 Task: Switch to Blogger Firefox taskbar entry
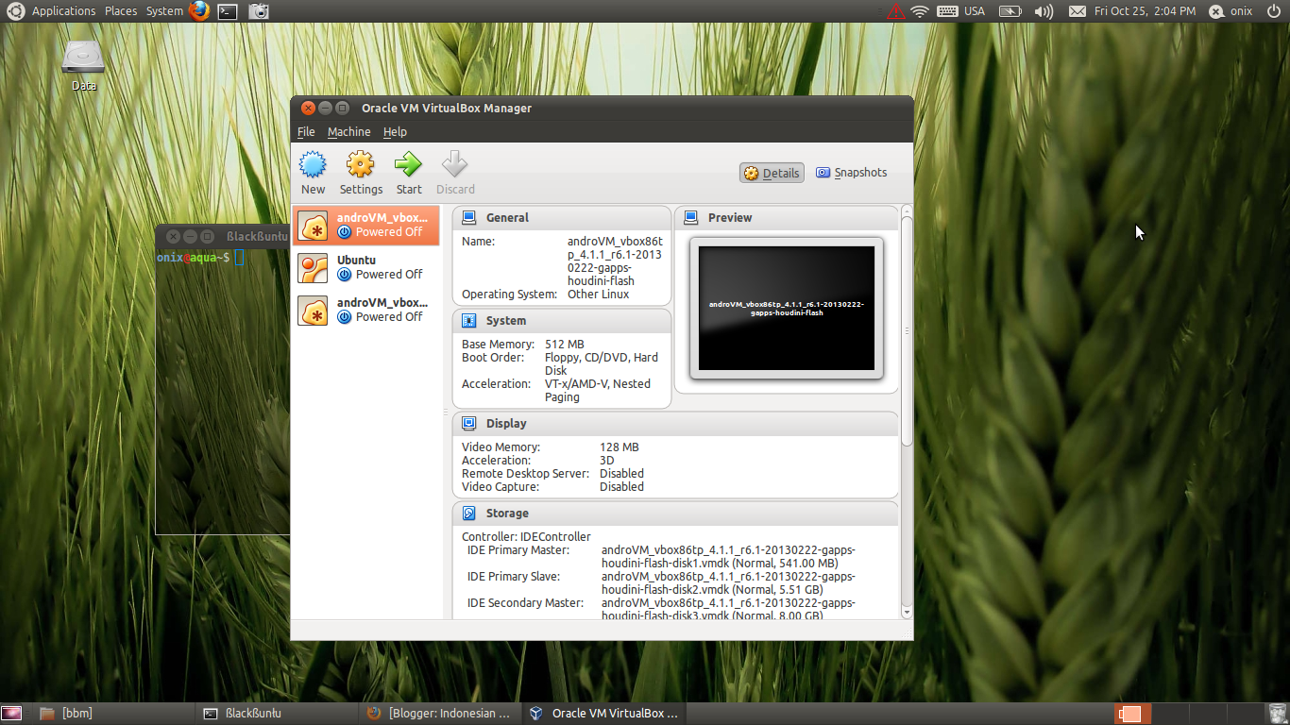click(438, 714)
